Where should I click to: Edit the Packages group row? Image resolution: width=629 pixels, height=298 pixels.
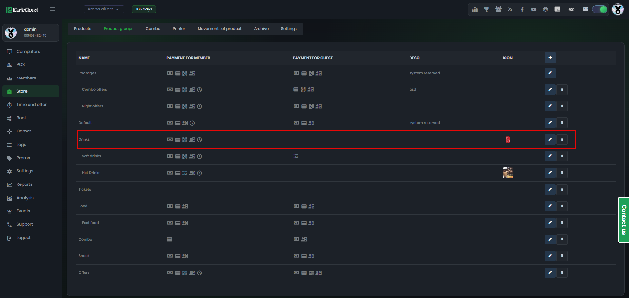(x=550, y=73)
